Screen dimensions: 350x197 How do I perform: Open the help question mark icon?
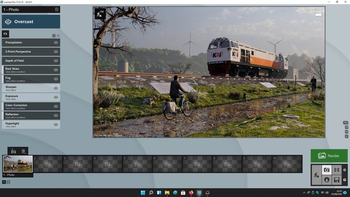(345, 180)
